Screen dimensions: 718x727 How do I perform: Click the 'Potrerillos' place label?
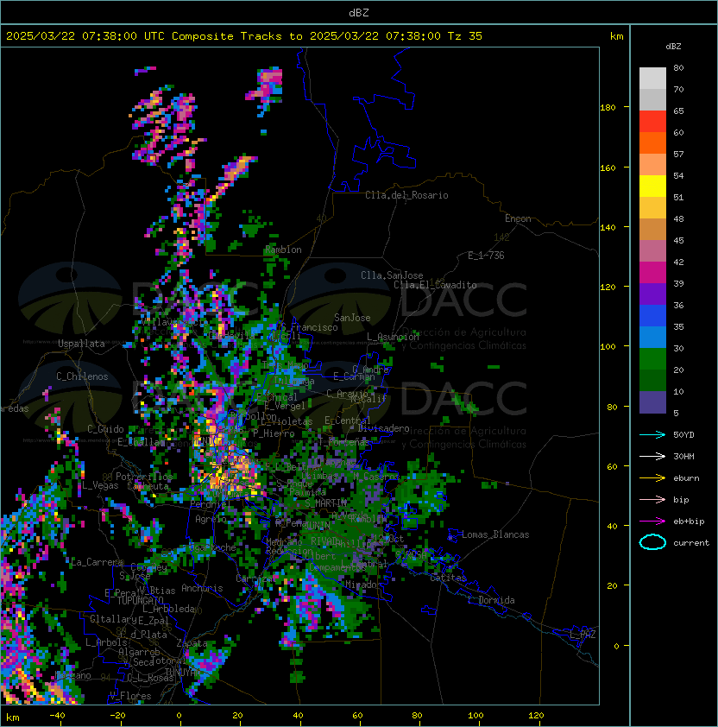tap(144, 477)
